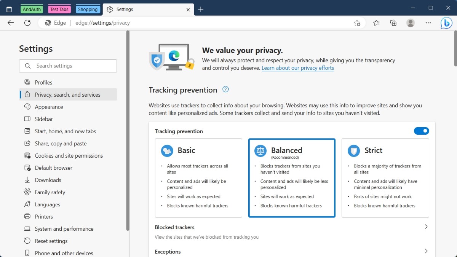
Task: Add this page to favorites star
Action: tap(357, 23)
